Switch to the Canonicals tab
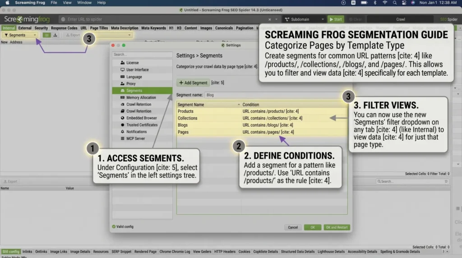 pos(224,28)
